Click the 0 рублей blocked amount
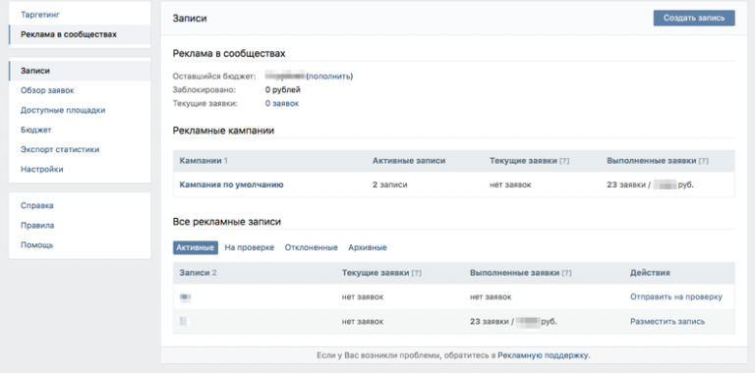The image size is (755, 373). point(283,89)
